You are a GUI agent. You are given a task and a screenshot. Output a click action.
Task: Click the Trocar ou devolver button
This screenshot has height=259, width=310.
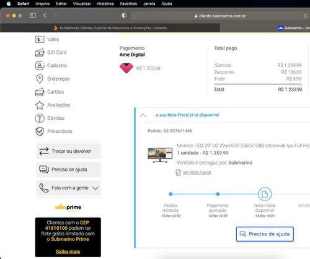pyautogui.click(x=69, y=152)
